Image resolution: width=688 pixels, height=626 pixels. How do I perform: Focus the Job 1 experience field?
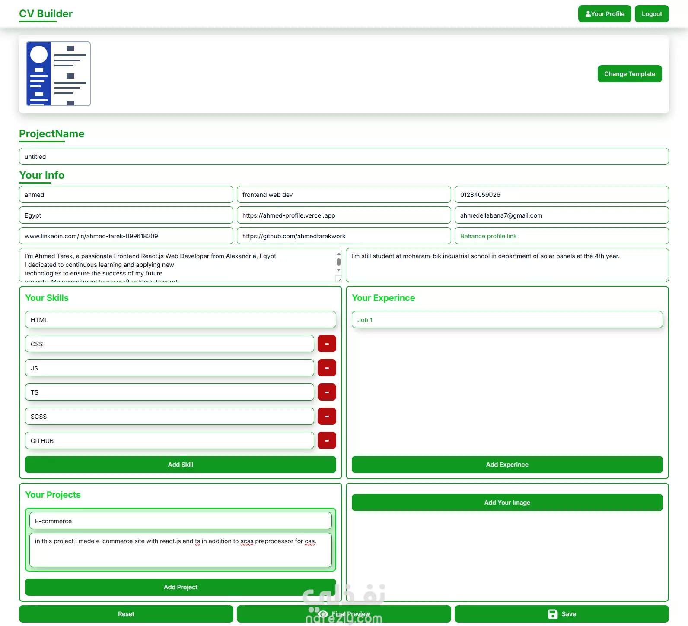click(x=507, y=319)
